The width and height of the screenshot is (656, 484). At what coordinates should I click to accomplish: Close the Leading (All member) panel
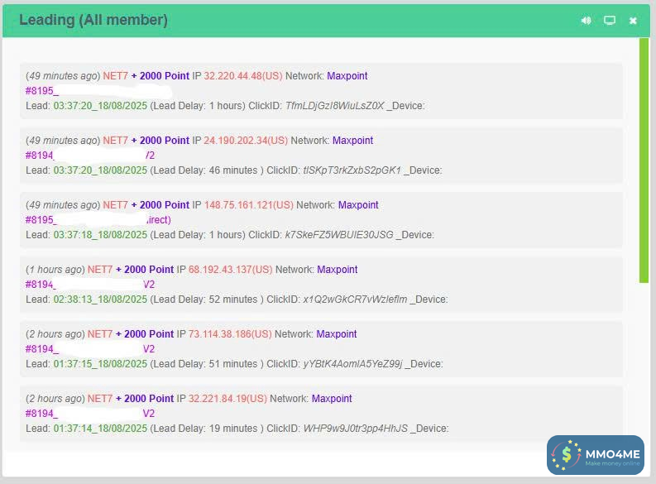click(x=633, y=21)
